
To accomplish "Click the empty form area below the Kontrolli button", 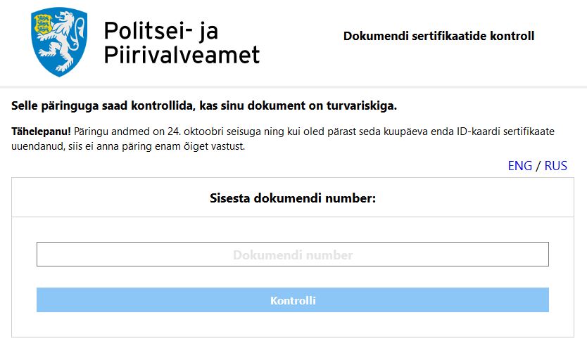I will click(293, 324).
